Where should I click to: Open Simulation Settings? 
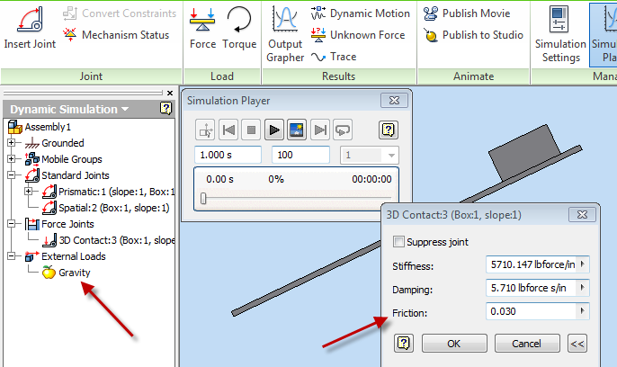coord(560,34)
